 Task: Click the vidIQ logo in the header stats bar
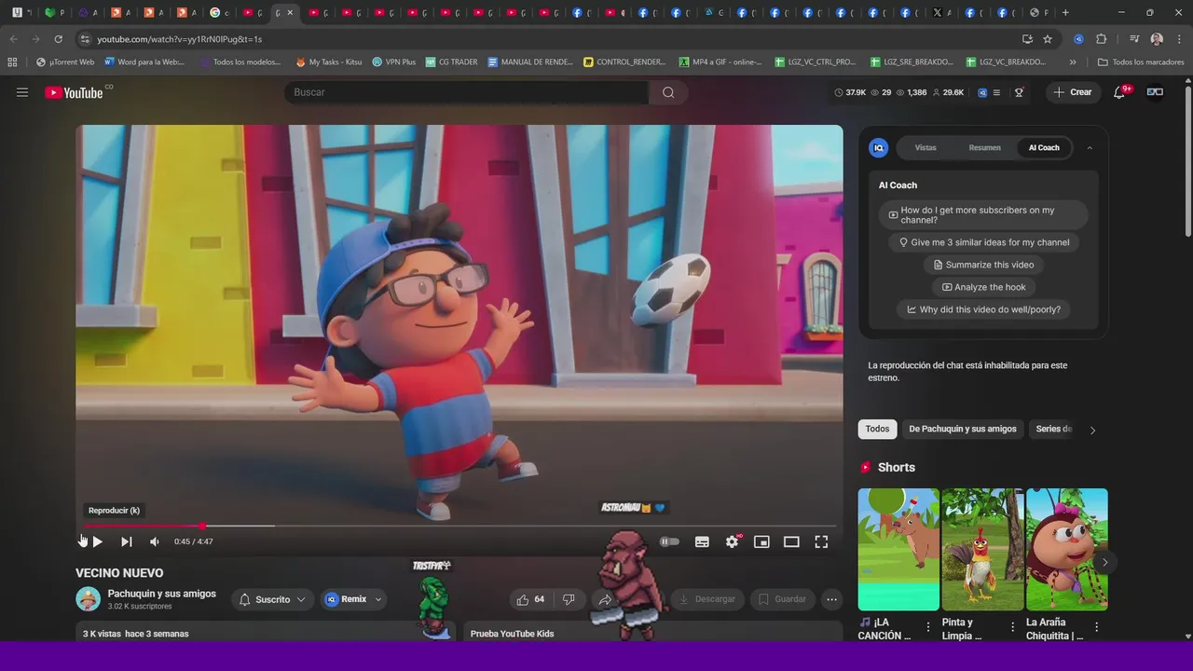pyautogui.click(x=982, y=92)
